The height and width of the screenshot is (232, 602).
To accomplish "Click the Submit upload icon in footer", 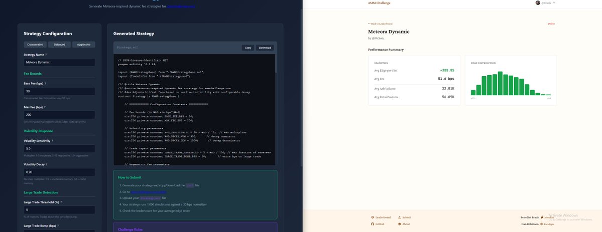I will 399,217.
